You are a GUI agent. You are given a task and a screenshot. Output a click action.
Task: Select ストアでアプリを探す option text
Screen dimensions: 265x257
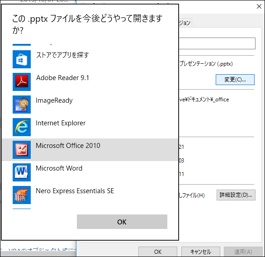pyautogui.click(x=62, y=55)
